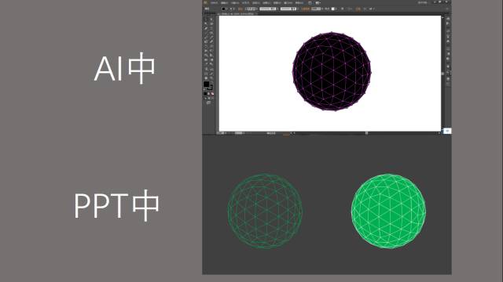The image size is (503, 282).
Task: Click the black fill swatch in control bar
Action: (x=223, y=9)
